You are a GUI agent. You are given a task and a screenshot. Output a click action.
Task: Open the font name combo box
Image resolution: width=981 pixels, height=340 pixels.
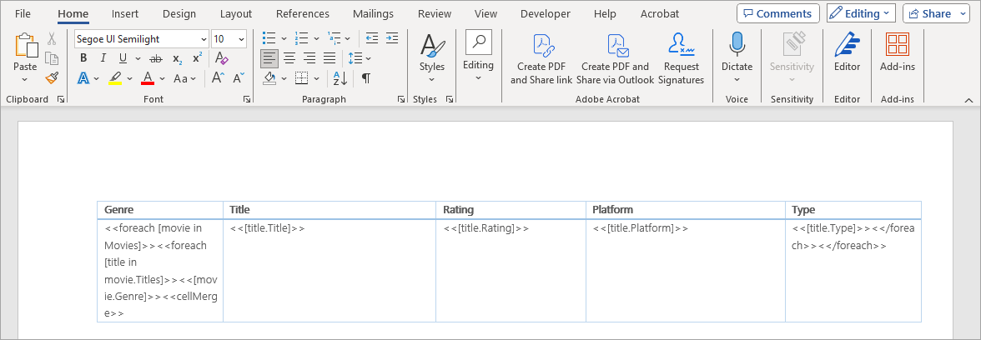click(142, 38)
